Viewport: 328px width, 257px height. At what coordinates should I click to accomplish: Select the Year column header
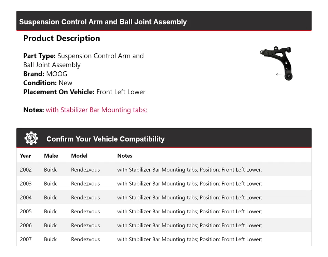25,156
